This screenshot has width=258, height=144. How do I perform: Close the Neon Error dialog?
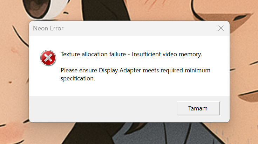tap(221, 28)
